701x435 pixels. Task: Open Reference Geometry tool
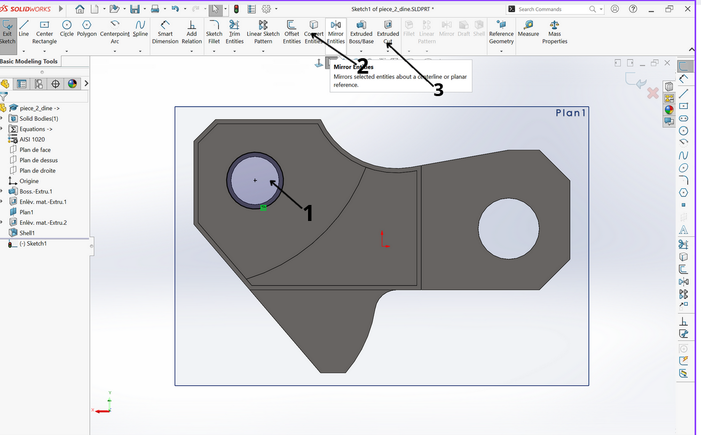coord(501,32)
